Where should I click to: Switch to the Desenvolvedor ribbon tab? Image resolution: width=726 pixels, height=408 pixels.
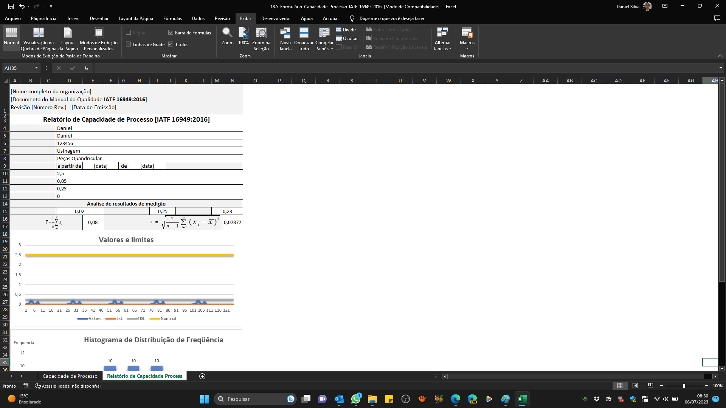tap(276, 18)
